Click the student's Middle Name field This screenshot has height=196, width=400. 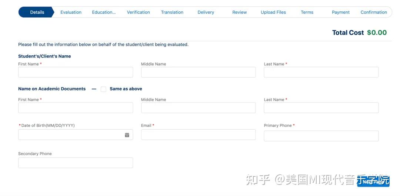[198, 72]
